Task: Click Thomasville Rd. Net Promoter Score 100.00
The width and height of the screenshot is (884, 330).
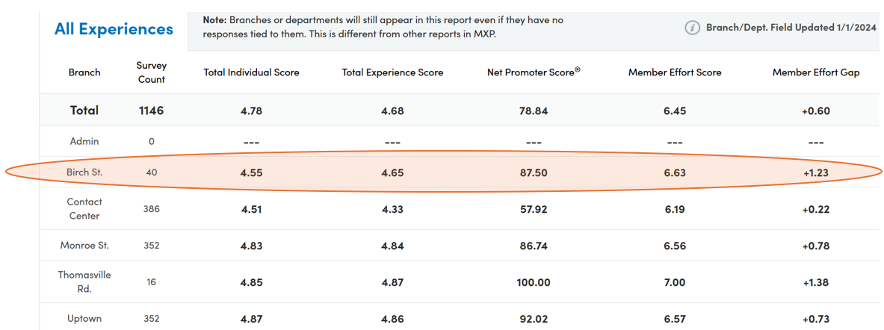Action: coord(534,282)
